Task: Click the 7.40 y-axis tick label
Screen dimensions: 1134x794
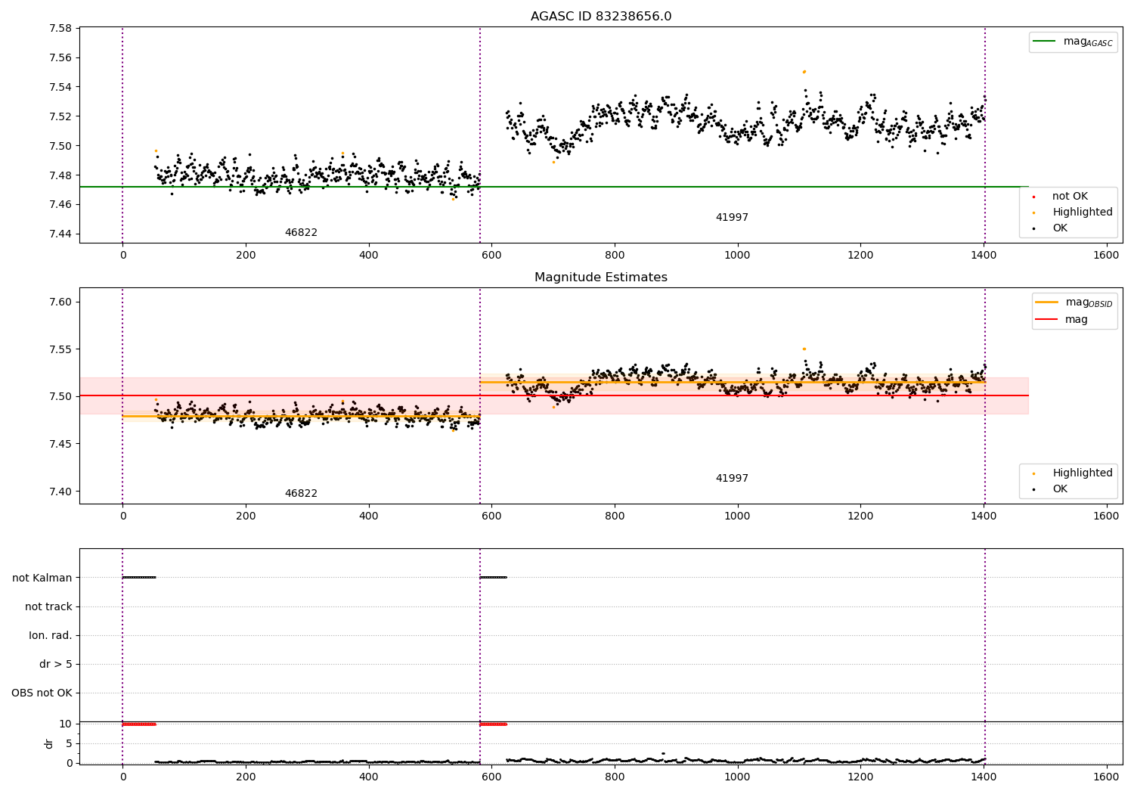Action: 60,492
